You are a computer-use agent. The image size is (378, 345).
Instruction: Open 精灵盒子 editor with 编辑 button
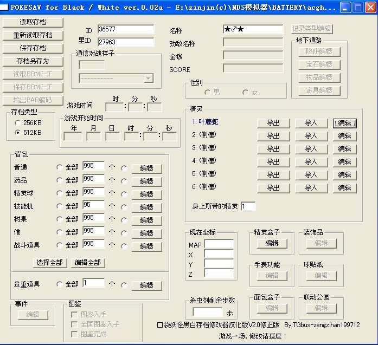tap(272, 243)
